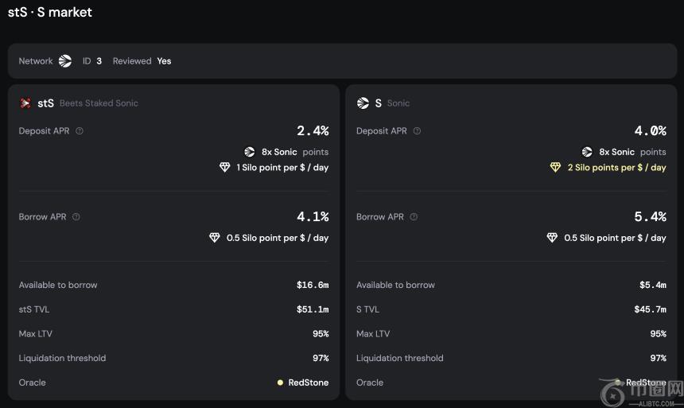Click stS Borrow APR info icon
The image size is (684, 408).
tap(76, 217)
